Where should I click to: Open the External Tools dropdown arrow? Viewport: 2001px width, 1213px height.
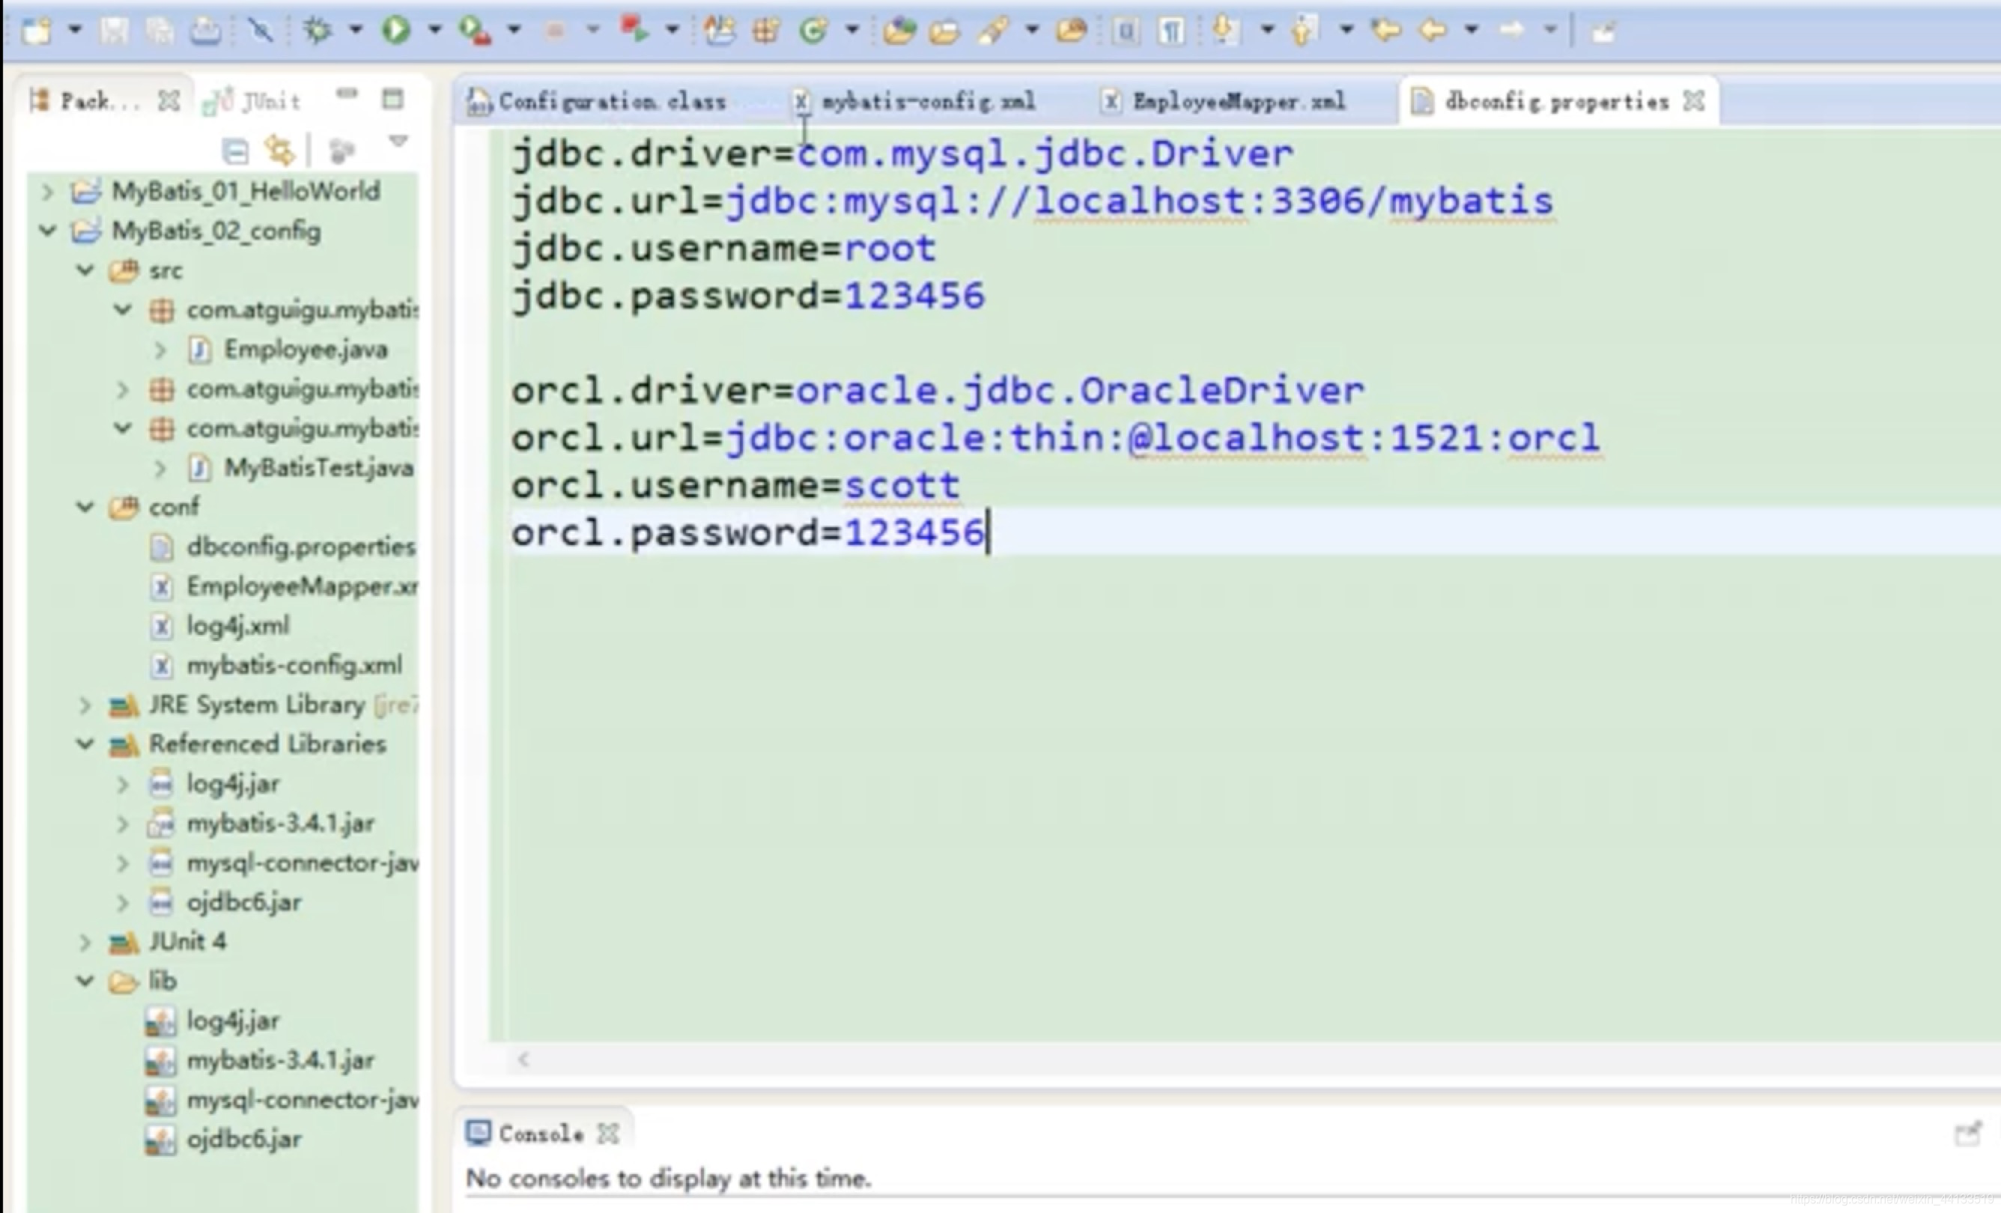(x=672, y=30)
